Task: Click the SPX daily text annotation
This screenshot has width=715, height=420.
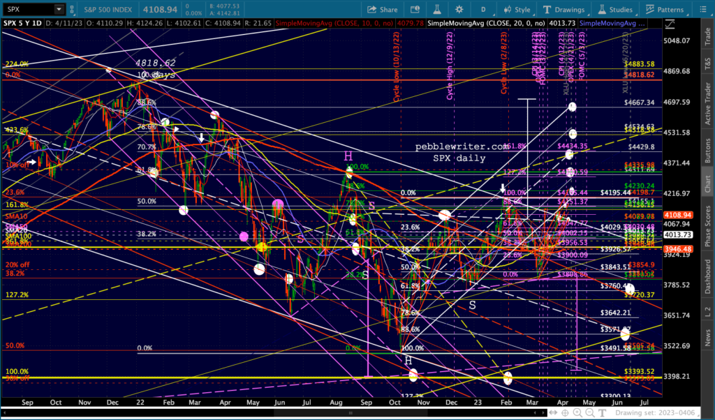Action: pyautogui.click(x=459, y=158)
